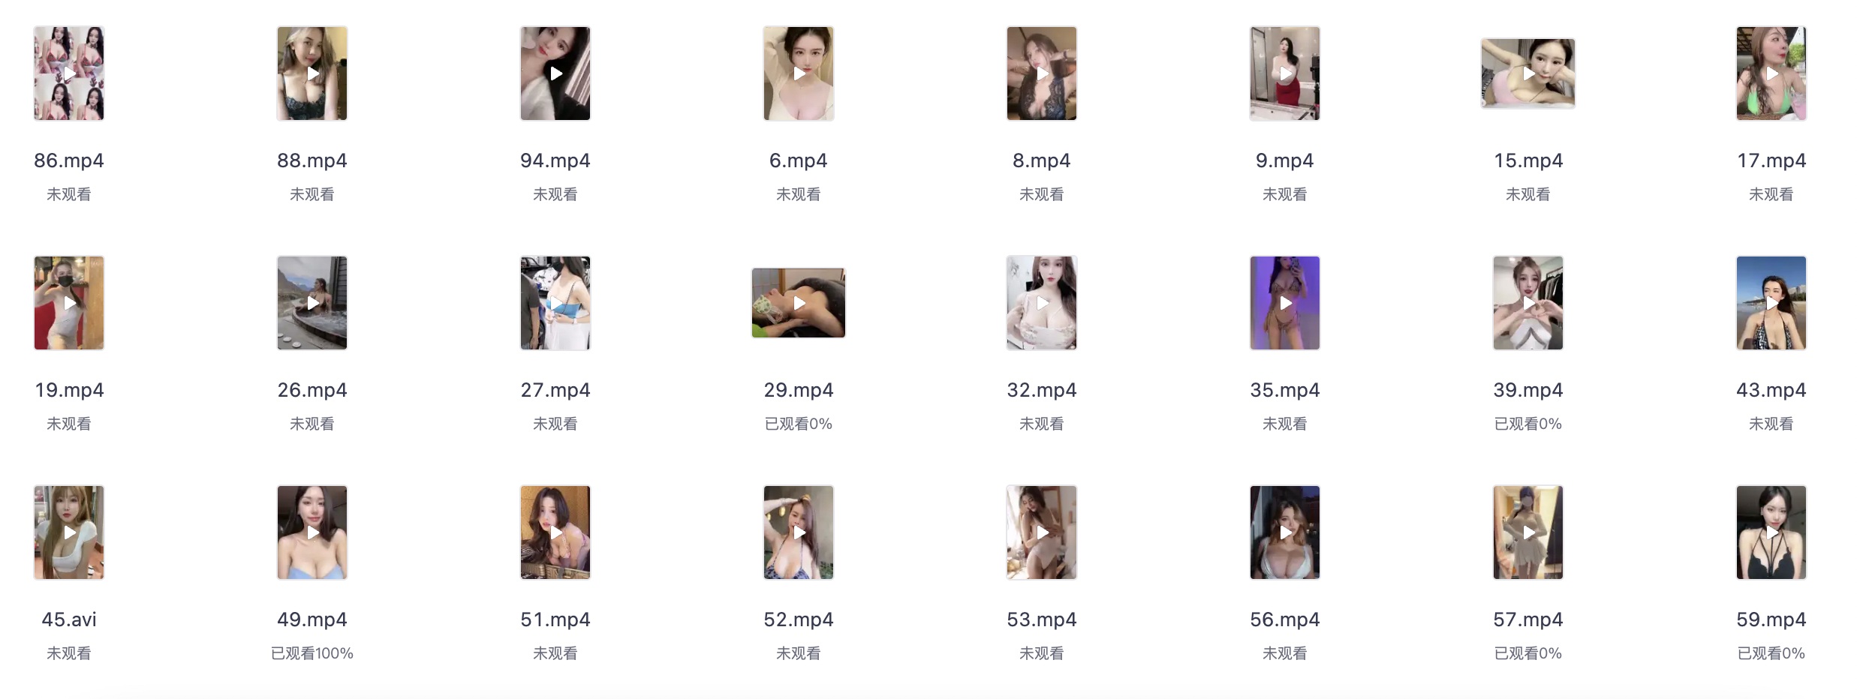The image size is (1857, 699).
Task: Open 49.mp4 marked 已观看100%
Action: point(312,532)
